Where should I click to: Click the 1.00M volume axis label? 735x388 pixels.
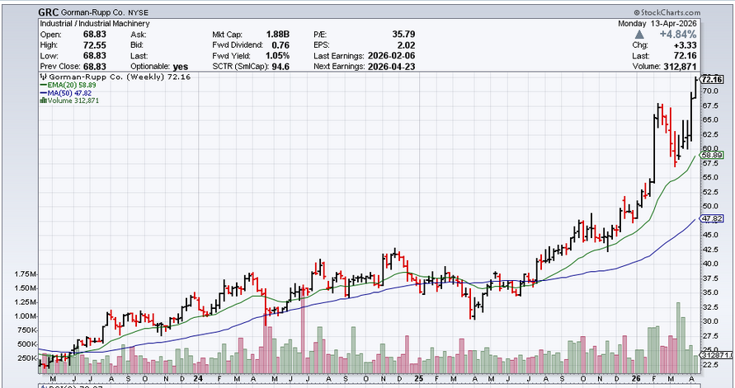(26, 316)
